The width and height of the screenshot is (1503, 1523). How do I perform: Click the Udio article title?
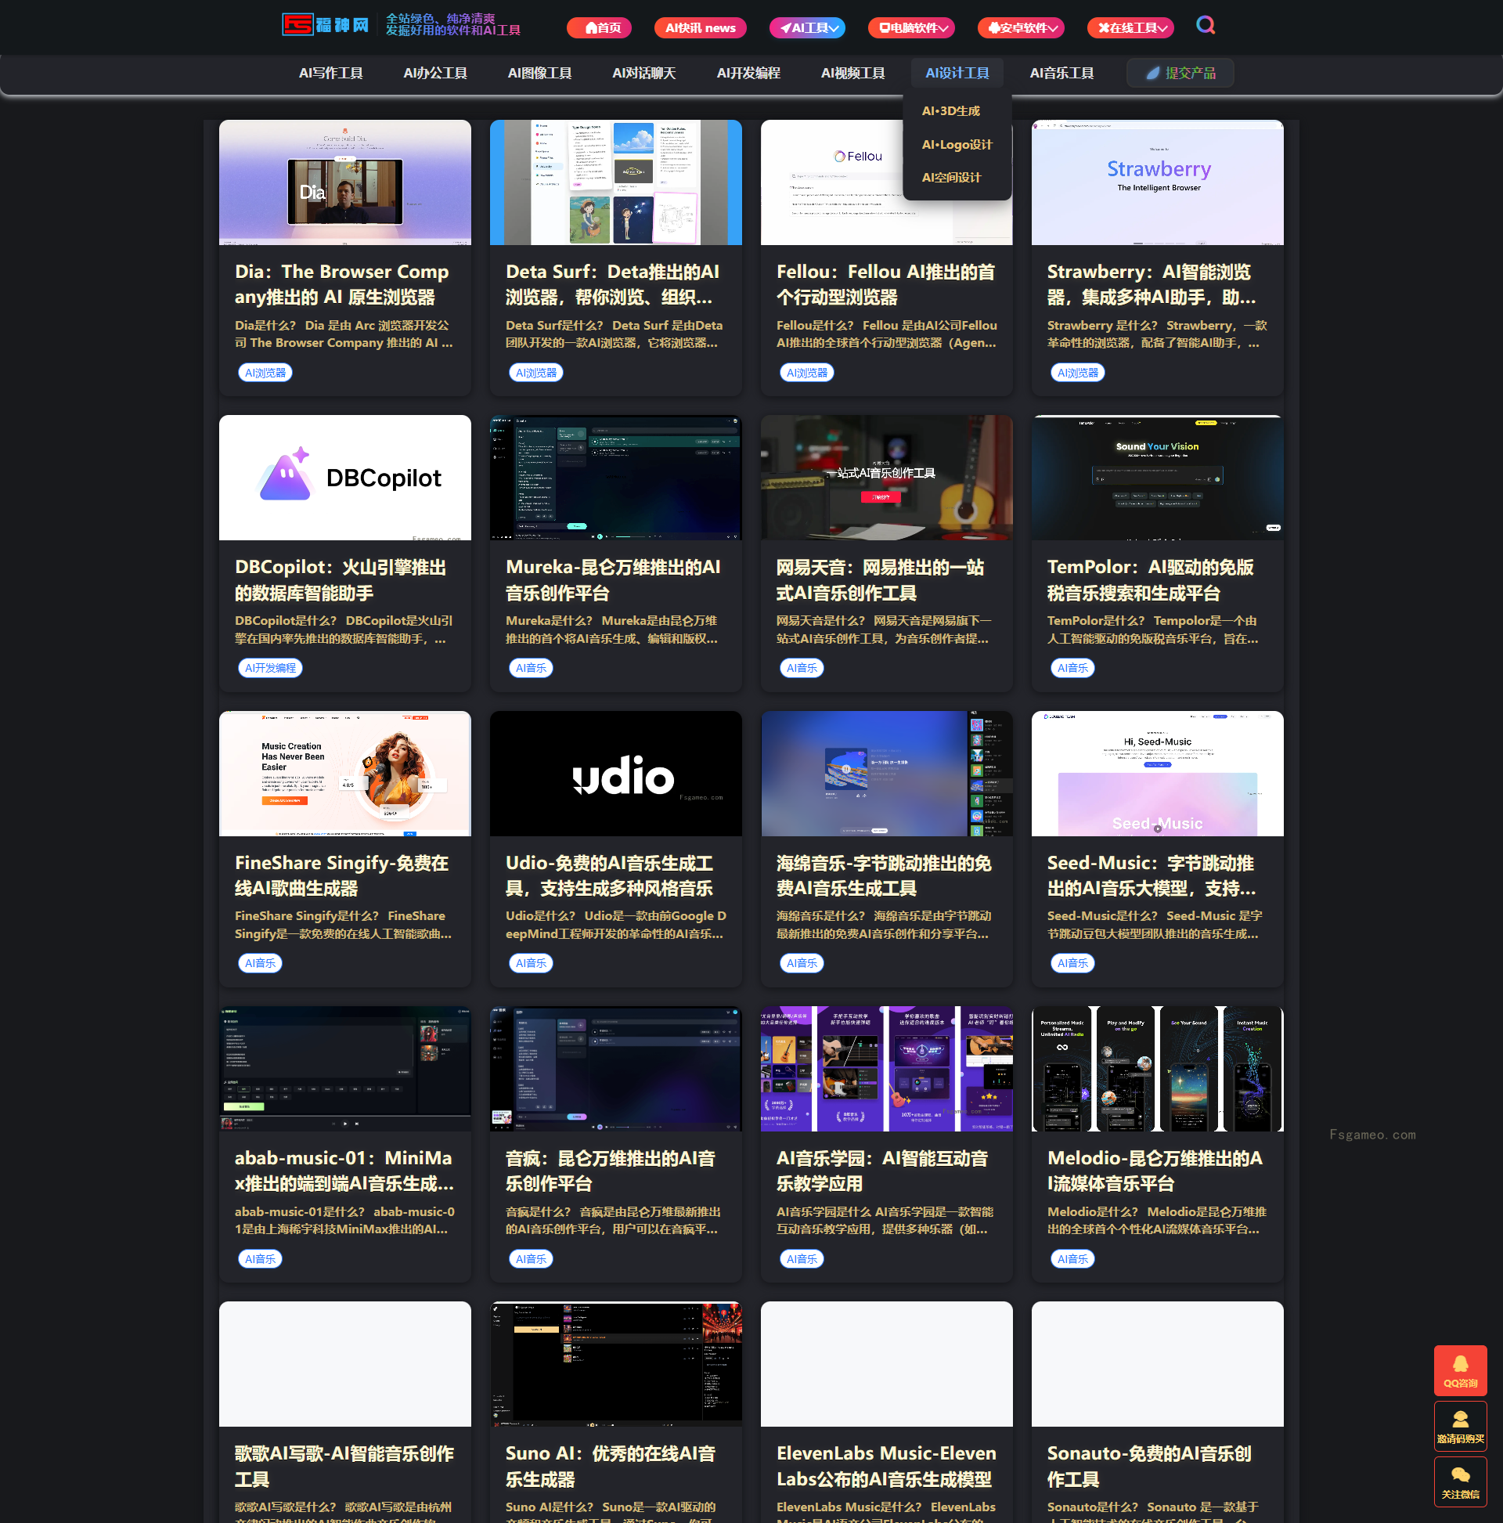click(609, 875)
